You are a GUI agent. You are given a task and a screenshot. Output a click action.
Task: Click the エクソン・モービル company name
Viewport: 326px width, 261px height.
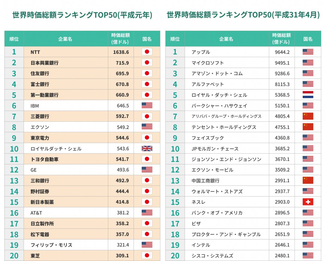point(212,170)
